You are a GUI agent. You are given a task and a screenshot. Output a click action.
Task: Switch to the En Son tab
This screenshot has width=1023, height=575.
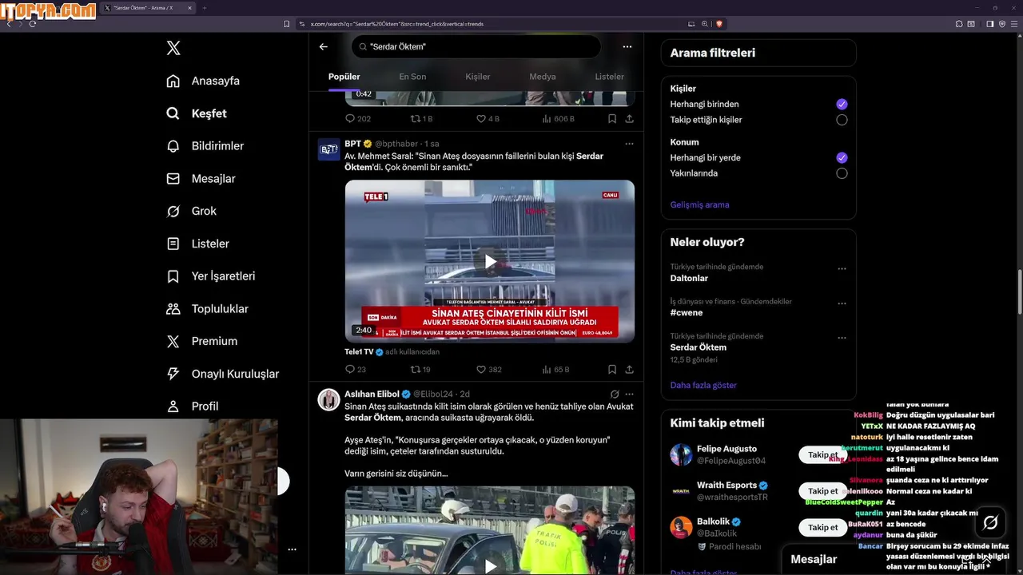click(412, 77)
